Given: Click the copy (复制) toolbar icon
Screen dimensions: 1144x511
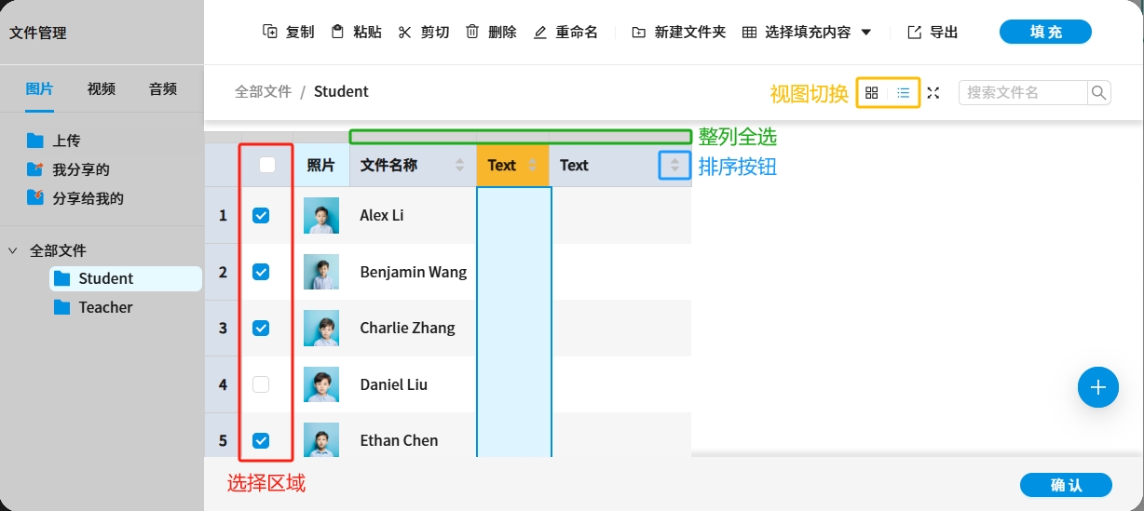Looking at the screenshot, I should [270, 32].
